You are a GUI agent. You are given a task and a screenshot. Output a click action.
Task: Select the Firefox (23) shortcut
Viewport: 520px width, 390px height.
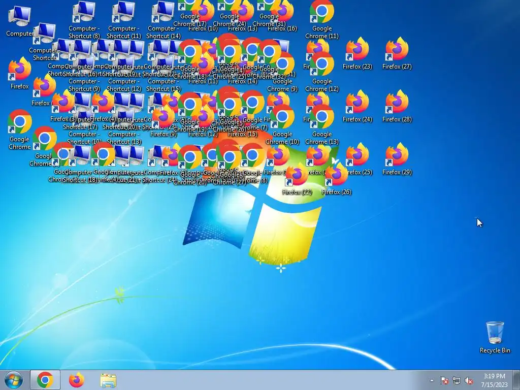coord(357,54)
